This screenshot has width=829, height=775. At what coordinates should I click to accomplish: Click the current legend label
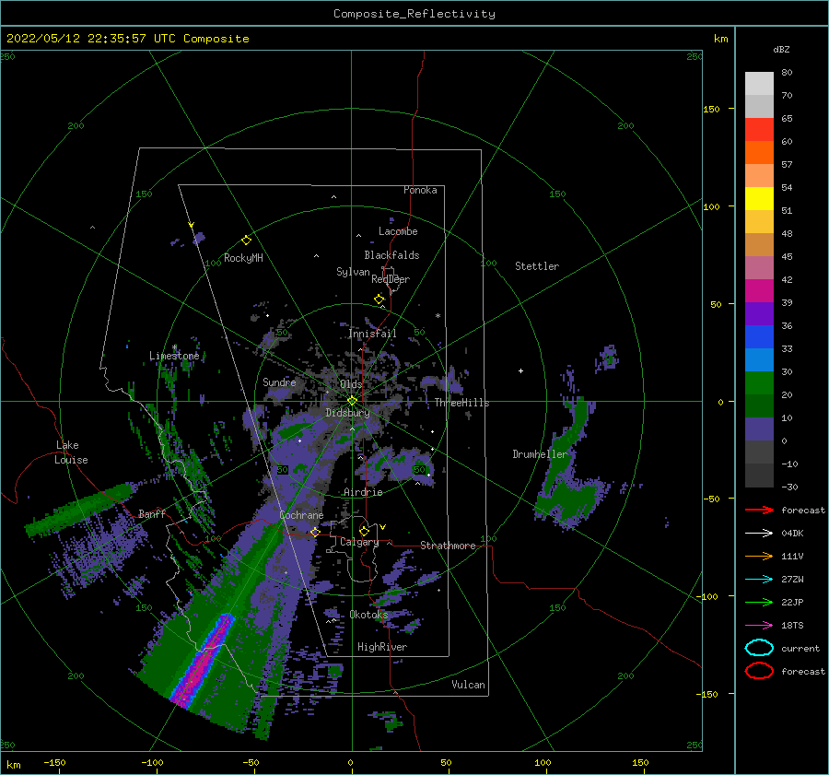coord(800,648)
